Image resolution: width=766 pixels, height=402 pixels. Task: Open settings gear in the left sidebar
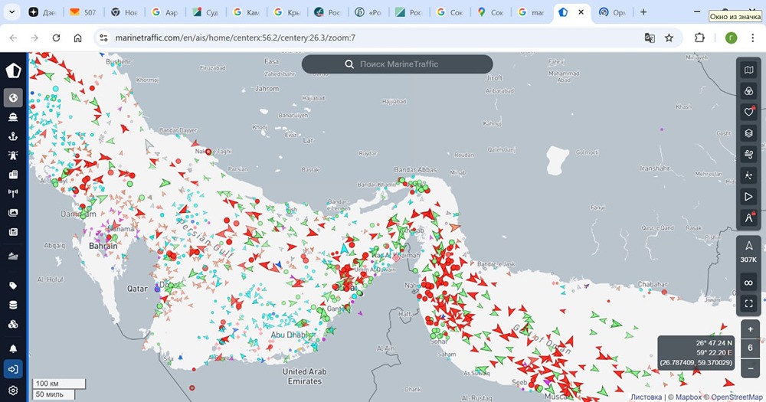pyautogui.click(x=13, y=390)
